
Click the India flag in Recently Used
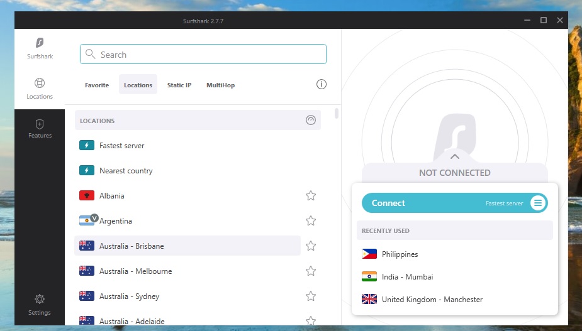(369, 276)
